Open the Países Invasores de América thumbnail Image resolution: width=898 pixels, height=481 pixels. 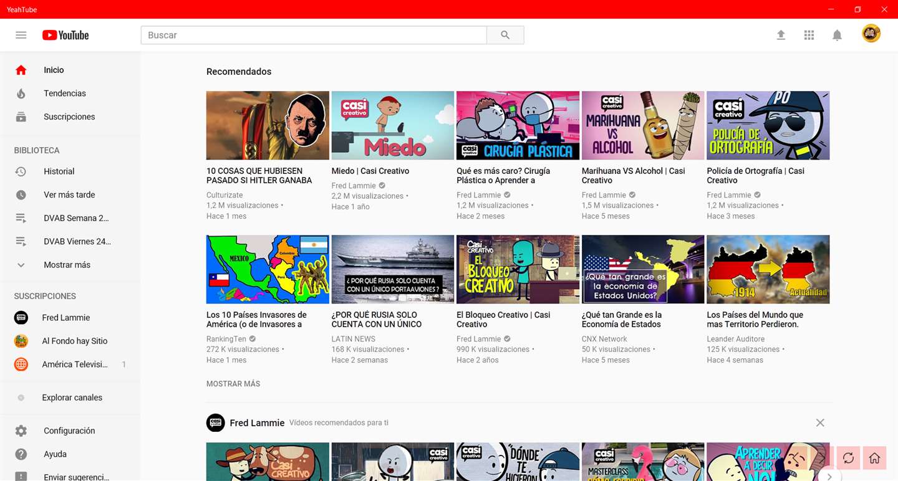click(268, 269)
